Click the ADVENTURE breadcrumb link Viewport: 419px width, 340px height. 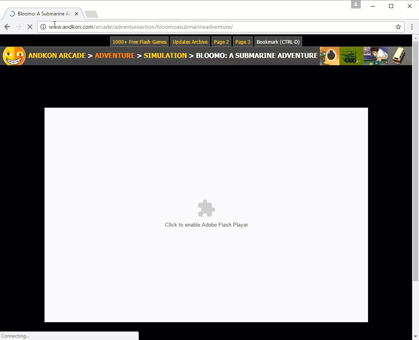pyautogui.click(x=114, y=55)
